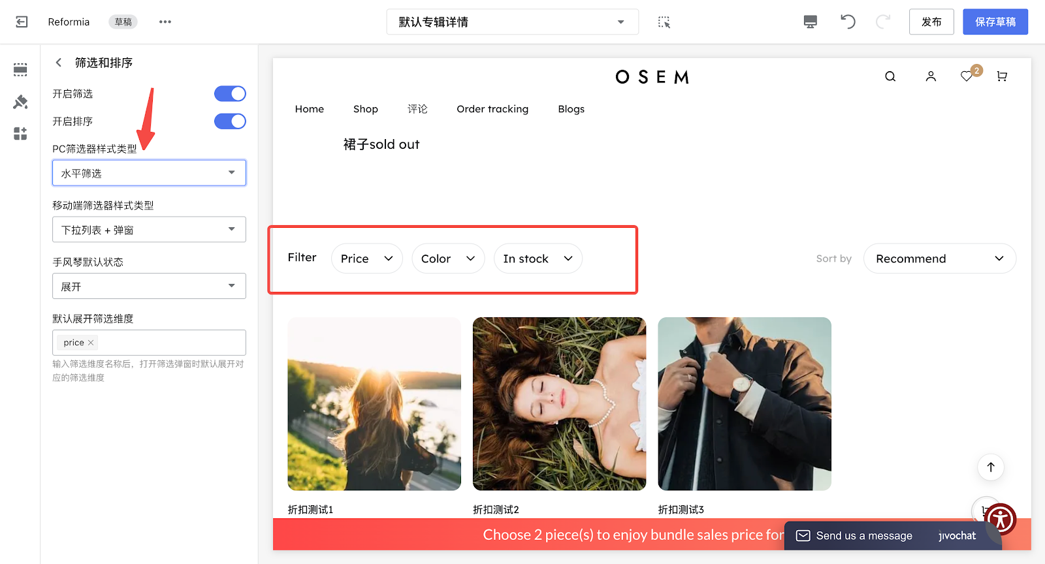Open the Order tracking menu item
Screen dimensions: 1045x564
(x=492, y=109)
